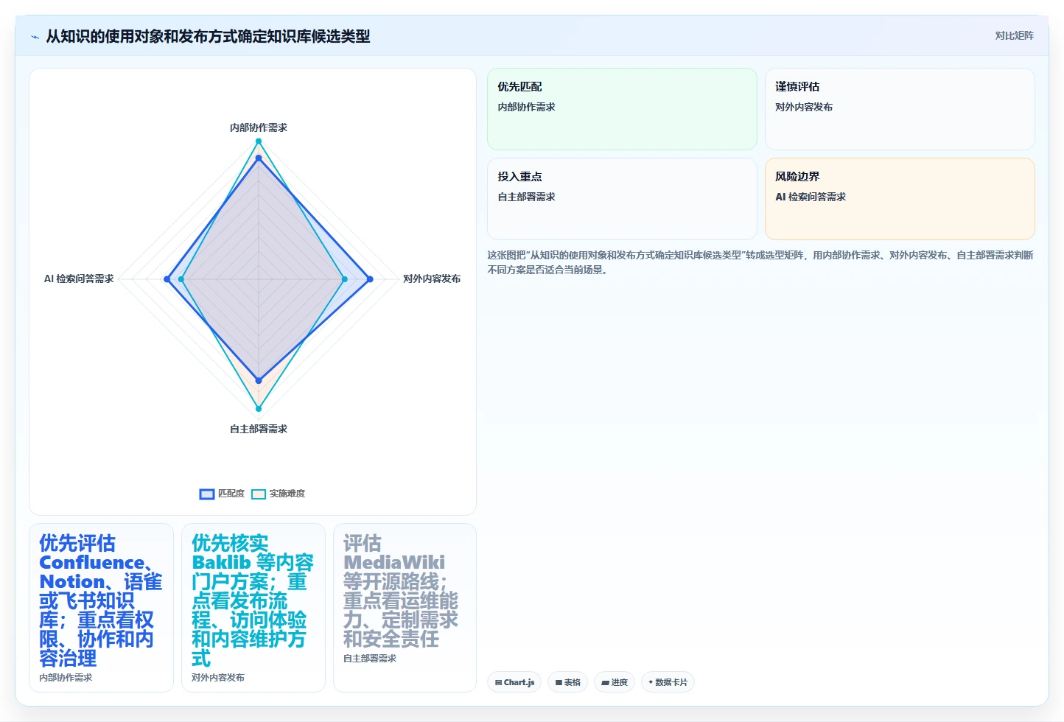Click 对外内容发布 caption under Baklib card

[218, 678]
